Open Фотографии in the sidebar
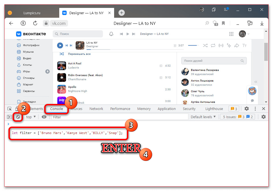The image size is (273, 191). [28, 45]
